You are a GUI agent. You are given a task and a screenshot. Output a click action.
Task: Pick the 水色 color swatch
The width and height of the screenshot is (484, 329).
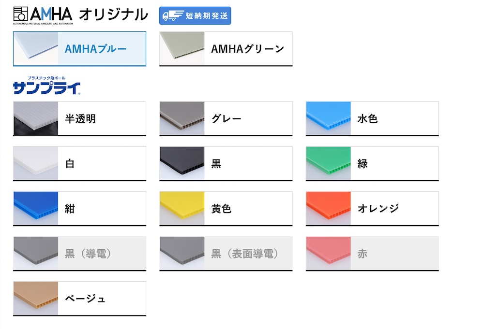click(x=328, y=118)
